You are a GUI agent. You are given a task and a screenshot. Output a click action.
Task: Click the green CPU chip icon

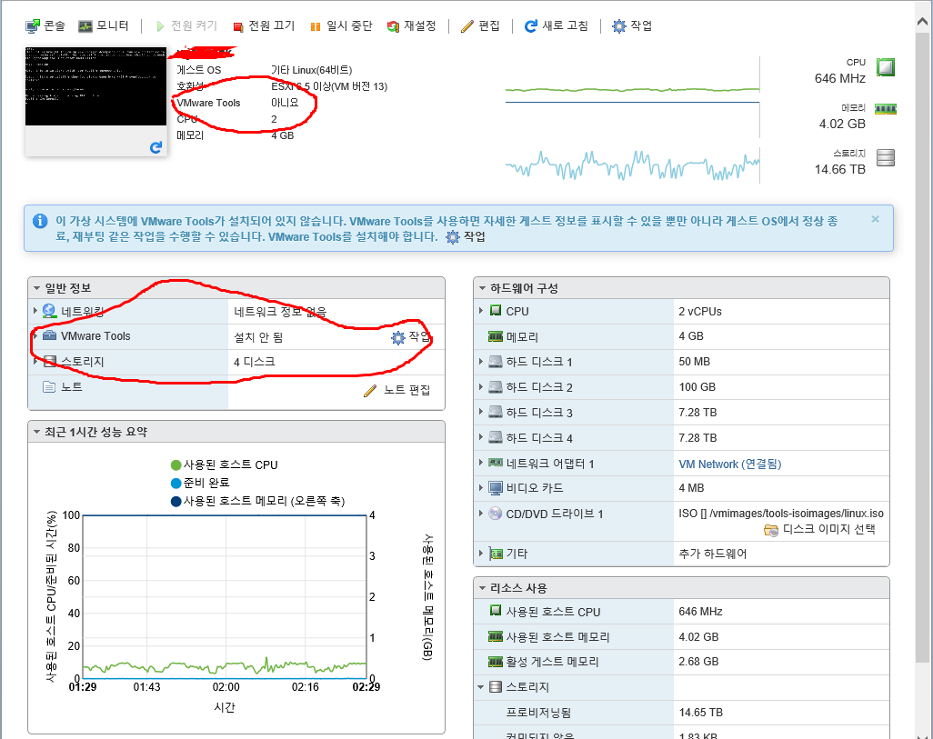tap(886, 67)
